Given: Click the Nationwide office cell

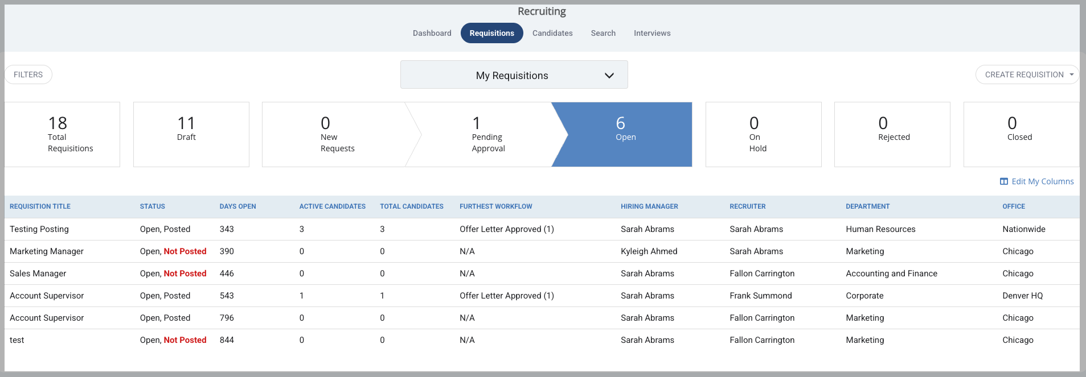Looking at the screenshot, I should [x=1024, y=229].
